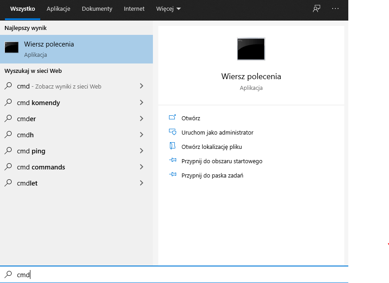Click the large Wiersz polecenia preview icon

[x=251, y=49]
